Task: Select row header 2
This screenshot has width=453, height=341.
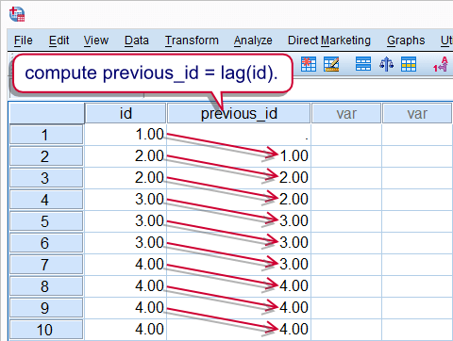Action: [46, 156]
